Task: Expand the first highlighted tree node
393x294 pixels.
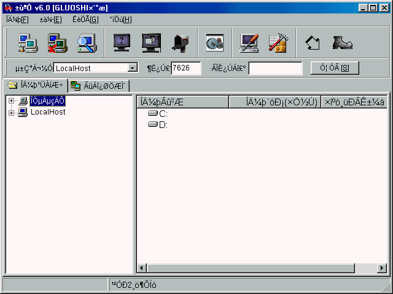Action: [x=10, y=101]
